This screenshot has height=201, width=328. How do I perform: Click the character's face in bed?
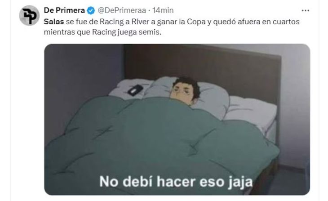pos(183,91)
